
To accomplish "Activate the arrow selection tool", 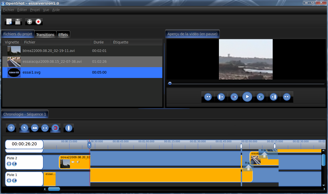I will (24, 128).
